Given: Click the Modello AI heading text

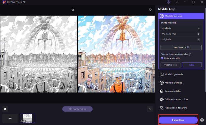Looking at the screenshot, I should 165,9.
